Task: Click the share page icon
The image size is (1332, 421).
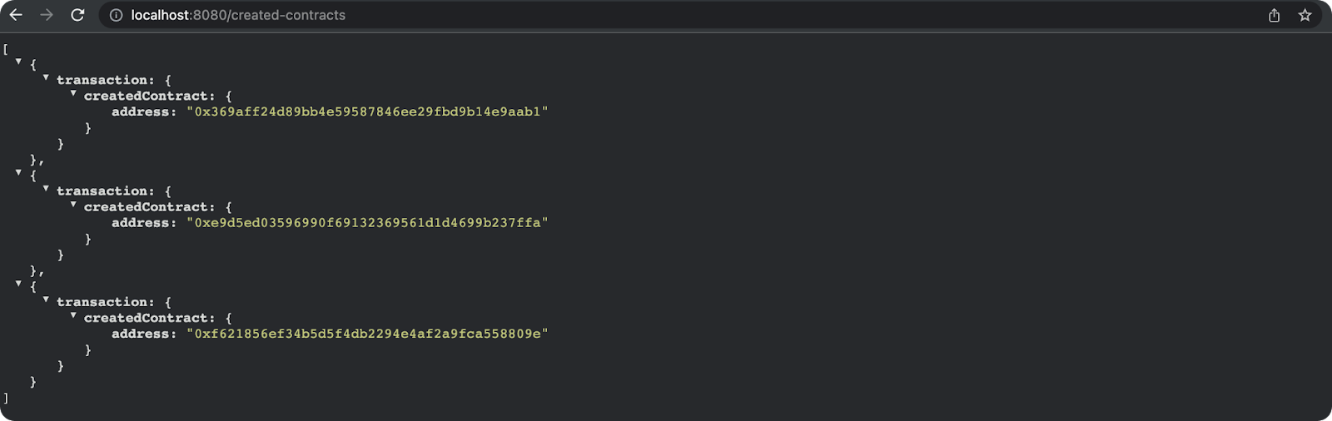Action: 1274,15
